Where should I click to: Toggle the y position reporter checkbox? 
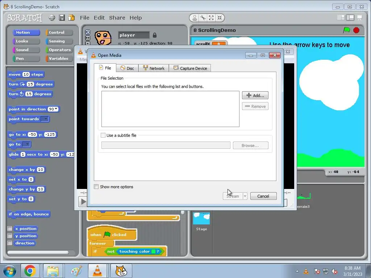tap(10, 236)
